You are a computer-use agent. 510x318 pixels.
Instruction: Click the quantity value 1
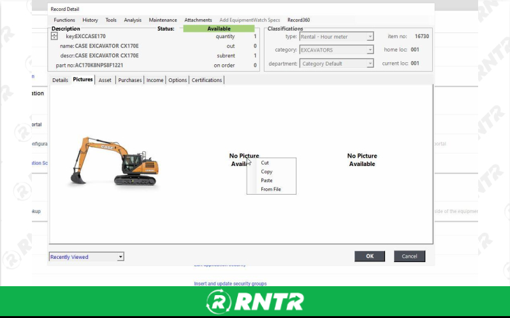[255, 36]
